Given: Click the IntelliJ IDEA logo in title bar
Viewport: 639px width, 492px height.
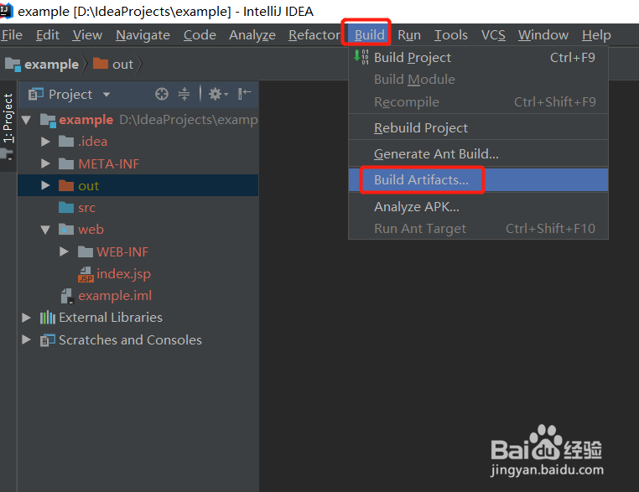Looking at the screenshot, I should pos(6,11).
